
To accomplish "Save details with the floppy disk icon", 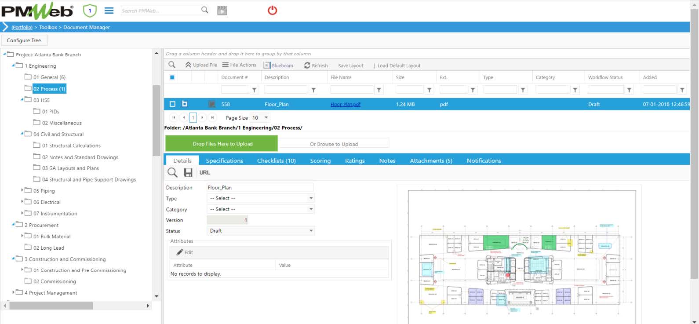I will point(188,172).
